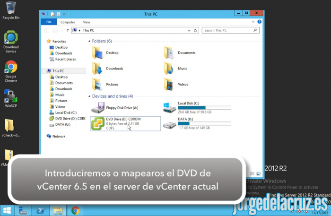Open Music under This PC tree
This screenshot has width=331, height=216.
click(60, 95)
